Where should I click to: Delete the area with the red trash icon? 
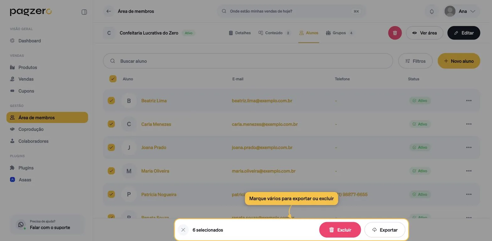point(395,33)
